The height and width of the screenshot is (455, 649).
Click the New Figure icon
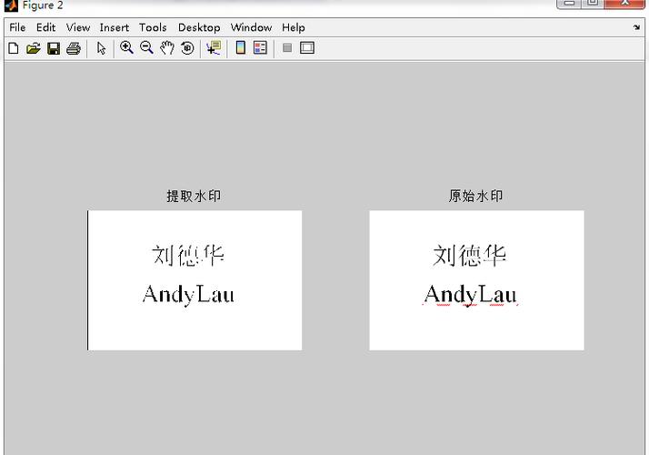coord(14,48)
